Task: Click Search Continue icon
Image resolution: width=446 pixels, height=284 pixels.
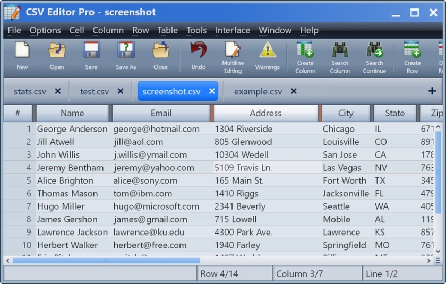Action: click(x=374, y=49)
